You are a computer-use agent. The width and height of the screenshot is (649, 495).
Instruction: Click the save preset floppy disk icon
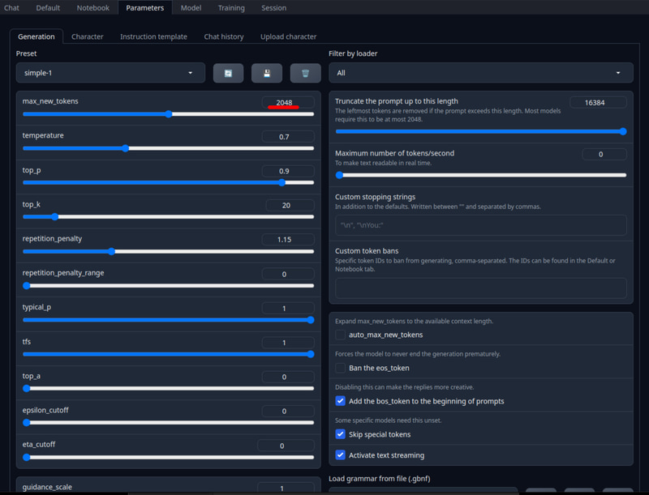point(267,73)
